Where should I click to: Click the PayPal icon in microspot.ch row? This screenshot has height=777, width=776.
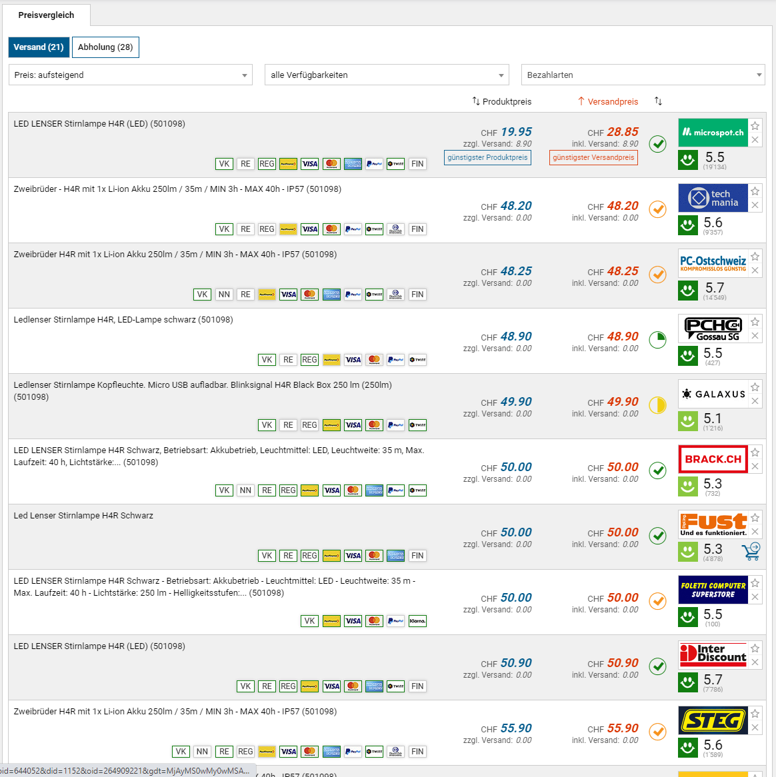pyautogui.click(x=375, y=164)
